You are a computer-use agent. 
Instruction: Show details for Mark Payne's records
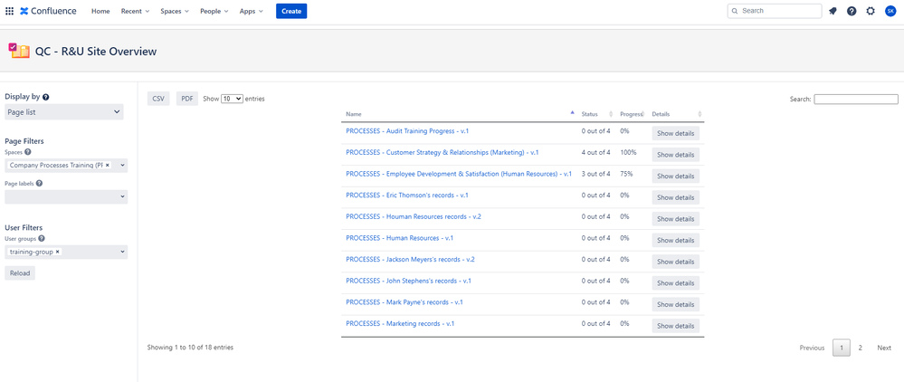pyautogui.click(x=676, y=304)
